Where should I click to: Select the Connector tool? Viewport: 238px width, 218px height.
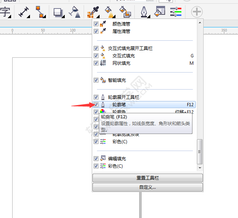[x=40, y=12]
